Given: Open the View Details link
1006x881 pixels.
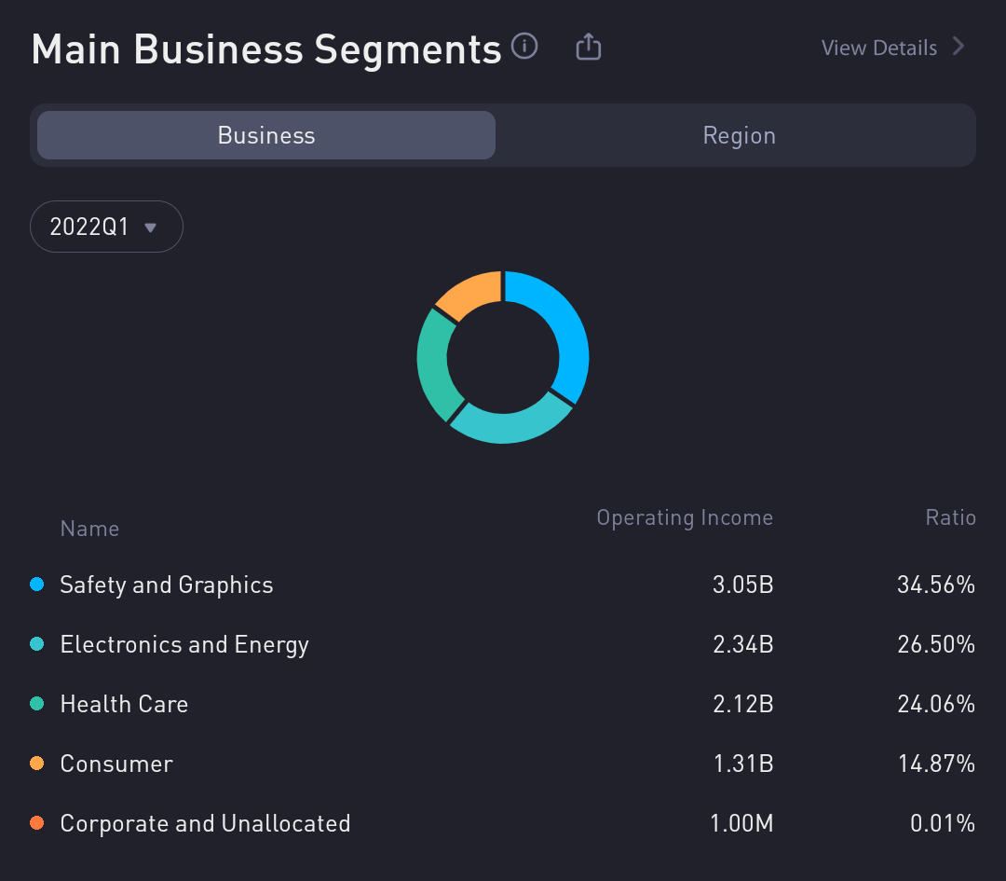Looking at the screenshot, I should click(x=878, y=48).
